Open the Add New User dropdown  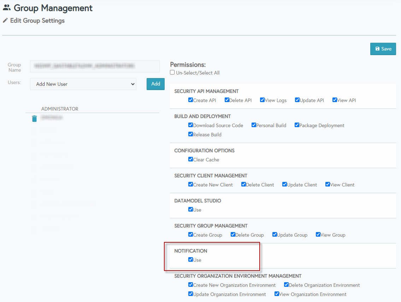click(x=83, y=84)
